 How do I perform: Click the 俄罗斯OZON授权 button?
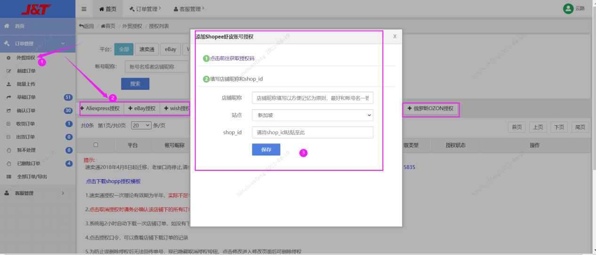coord(431,109)
